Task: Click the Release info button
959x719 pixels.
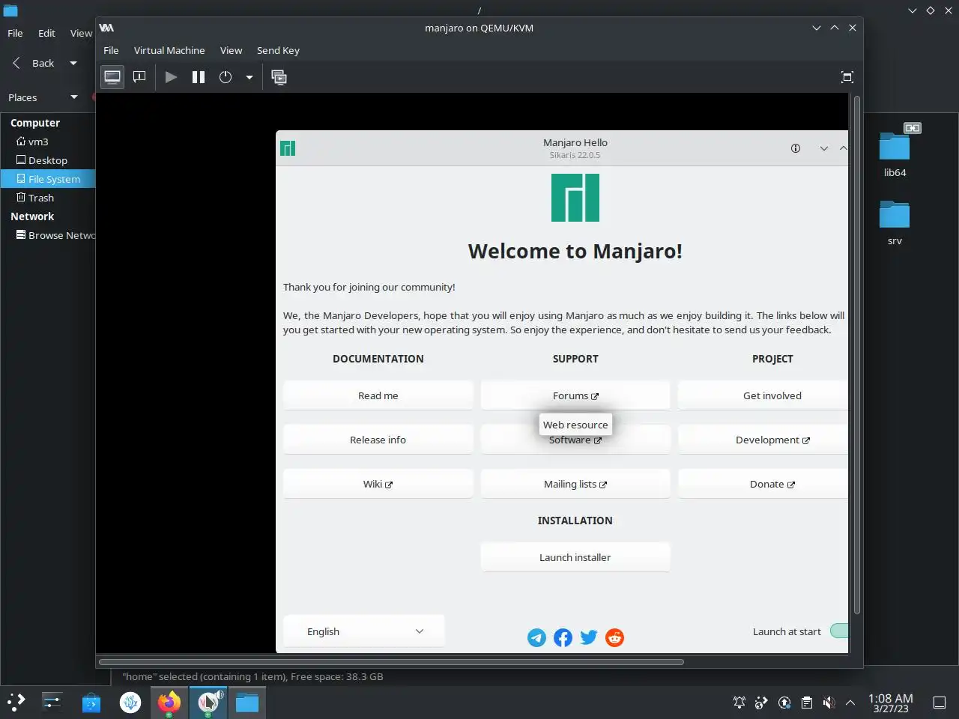Action: (x=378, y=440)
